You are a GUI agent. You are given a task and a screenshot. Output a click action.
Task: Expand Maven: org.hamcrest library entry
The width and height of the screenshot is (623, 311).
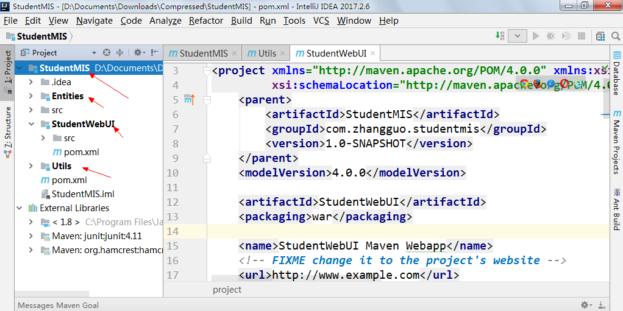tap(31, 250)
